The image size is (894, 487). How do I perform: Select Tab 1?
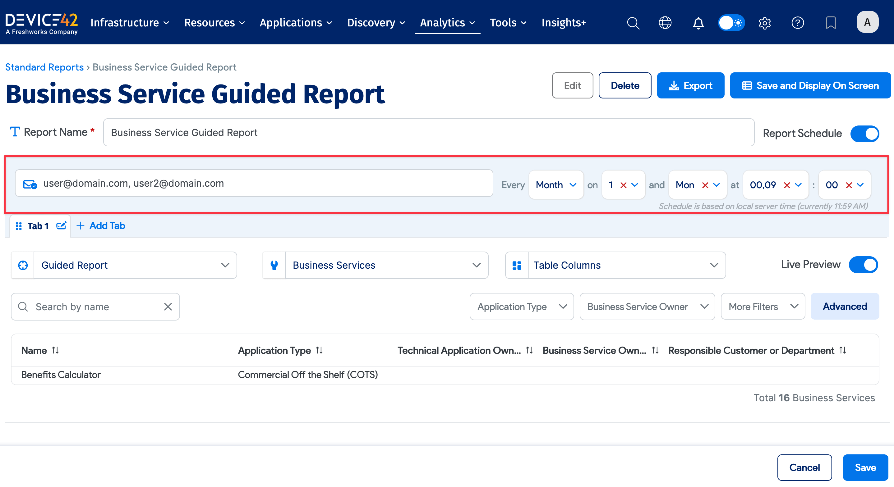[x=38, y=226]
